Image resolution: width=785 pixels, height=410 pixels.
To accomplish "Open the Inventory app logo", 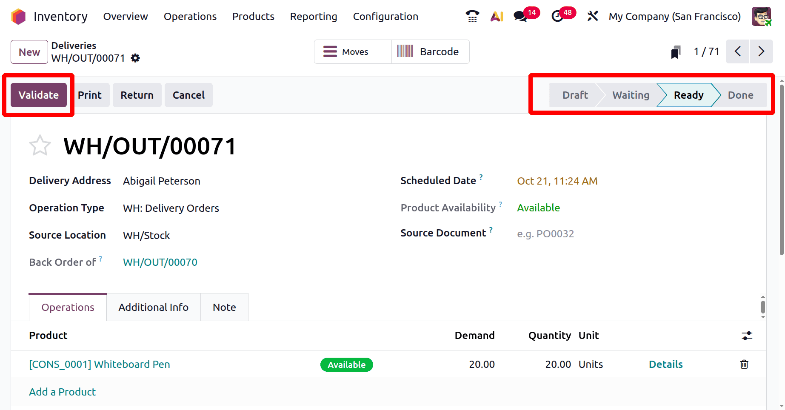I will pos(18,17).
